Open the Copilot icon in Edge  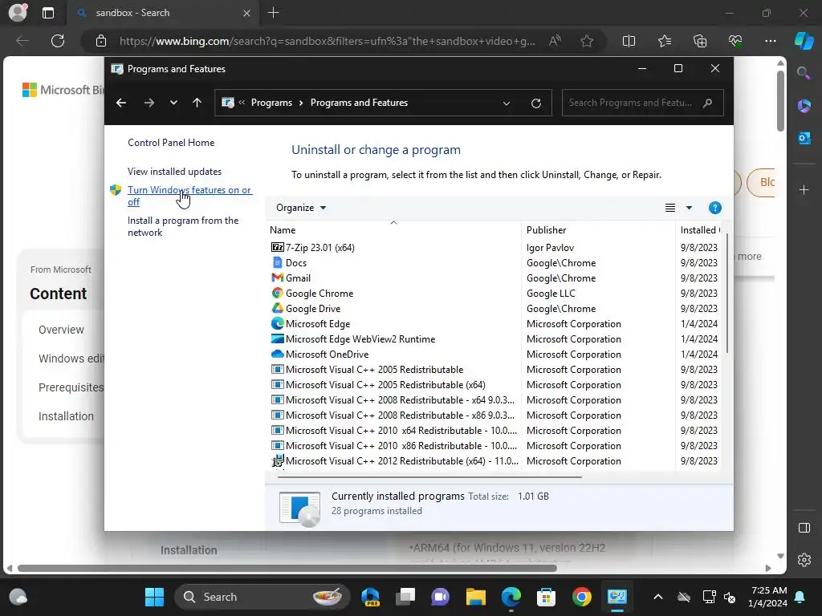point(804,41)
